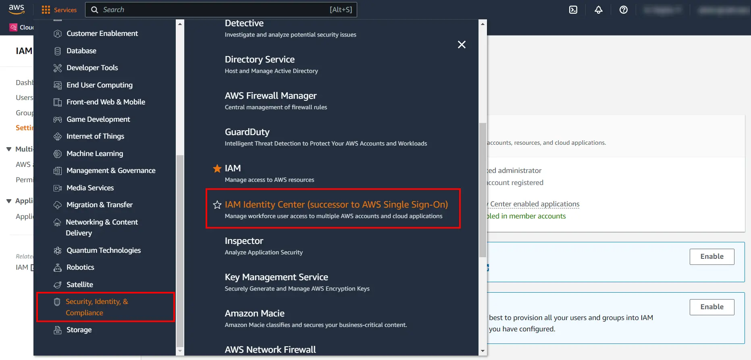Open the CloudShell terminal icon

point(573,10)
